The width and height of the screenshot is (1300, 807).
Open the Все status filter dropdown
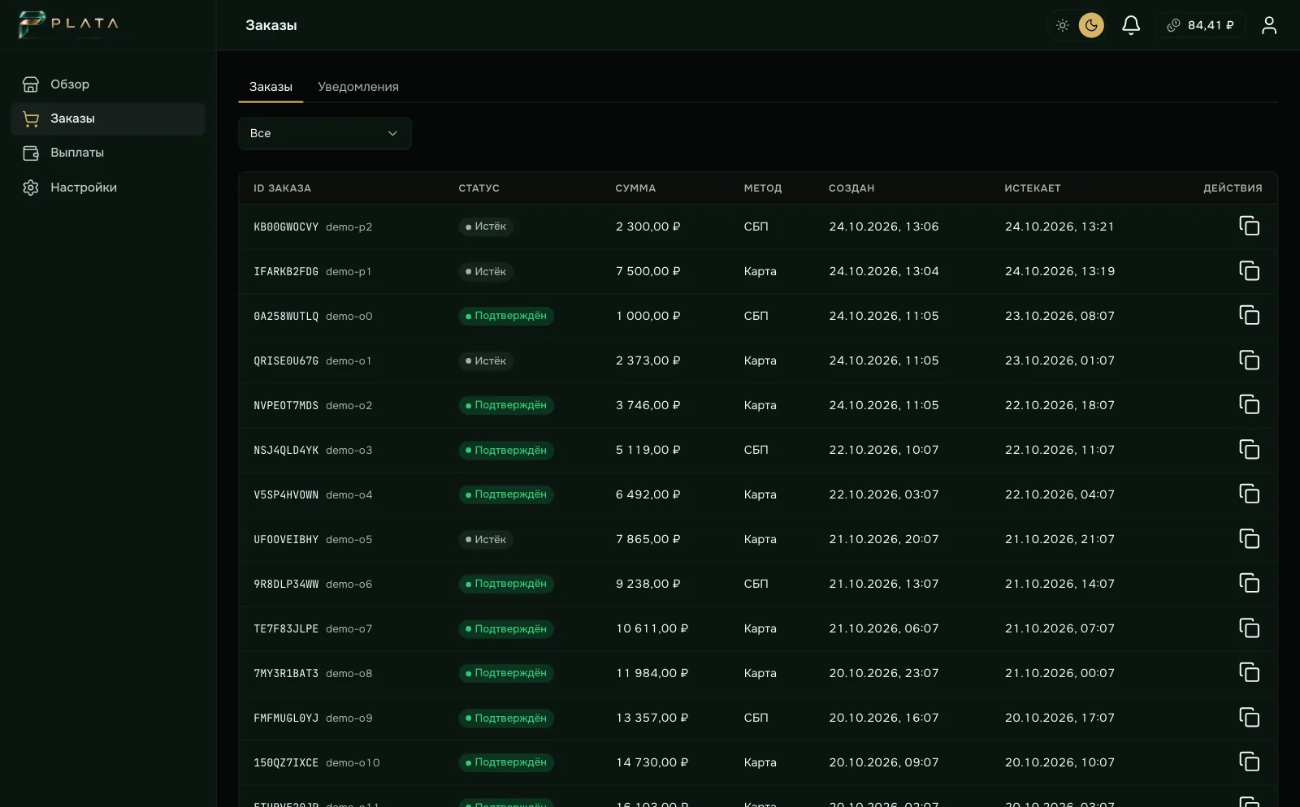325,133
